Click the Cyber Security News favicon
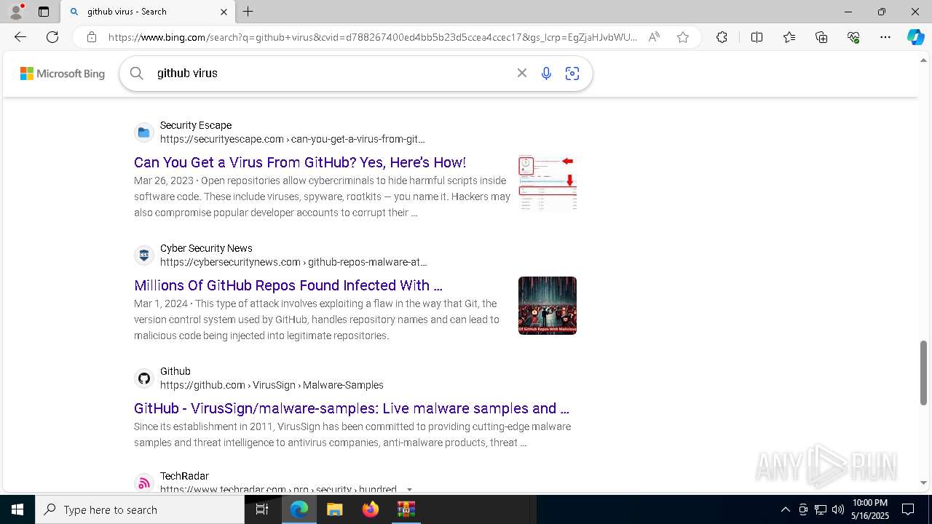 144,255
